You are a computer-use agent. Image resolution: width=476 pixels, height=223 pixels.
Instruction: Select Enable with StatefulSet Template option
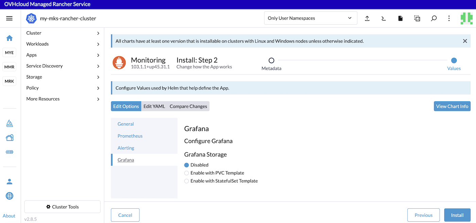(186, 181)
